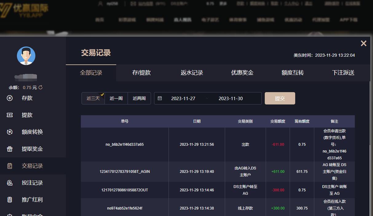Click the 现有额度 column header
This screenshot has height=216, width=373.
click(302, 121)
